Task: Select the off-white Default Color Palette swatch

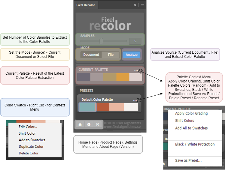Action: [x=131, y=107]
